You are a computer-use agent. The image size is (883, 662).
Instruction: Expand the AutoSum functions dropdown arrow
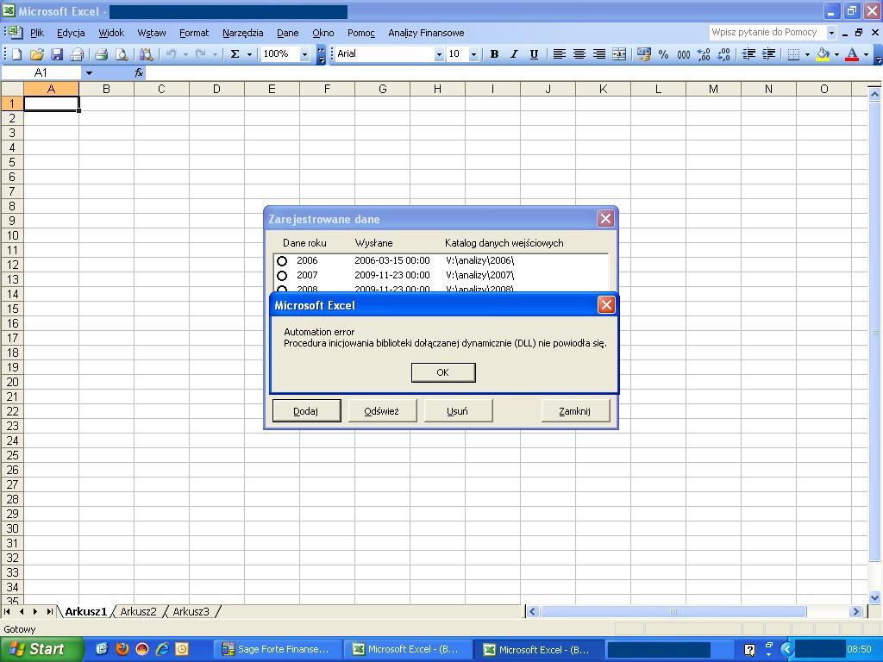tap(249, 54)
